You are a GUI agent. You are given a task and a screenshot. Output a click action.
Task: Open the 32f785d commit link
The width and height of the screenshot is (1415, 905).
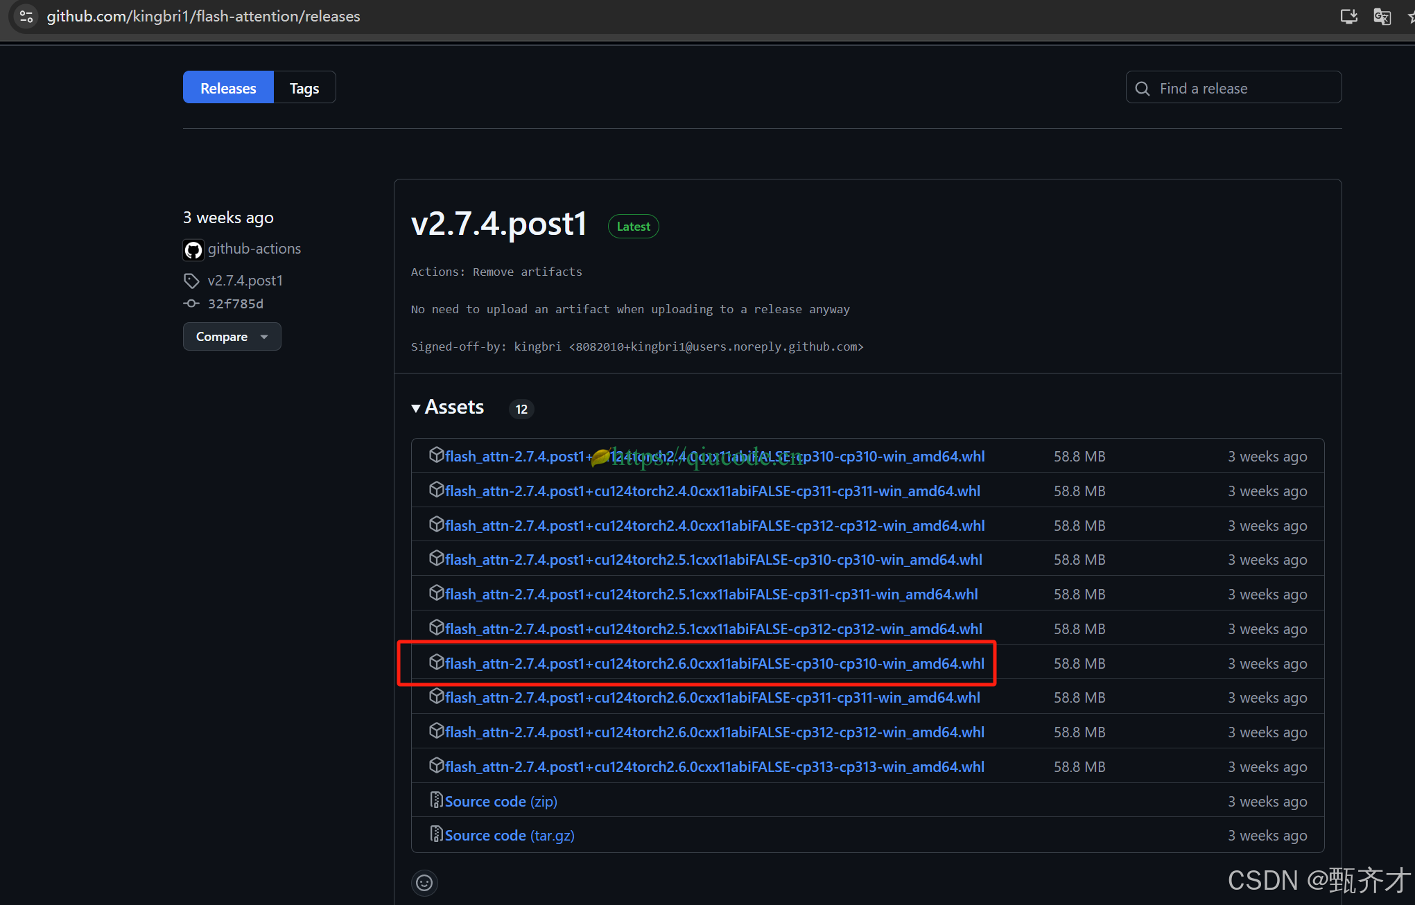coord(235,304)
